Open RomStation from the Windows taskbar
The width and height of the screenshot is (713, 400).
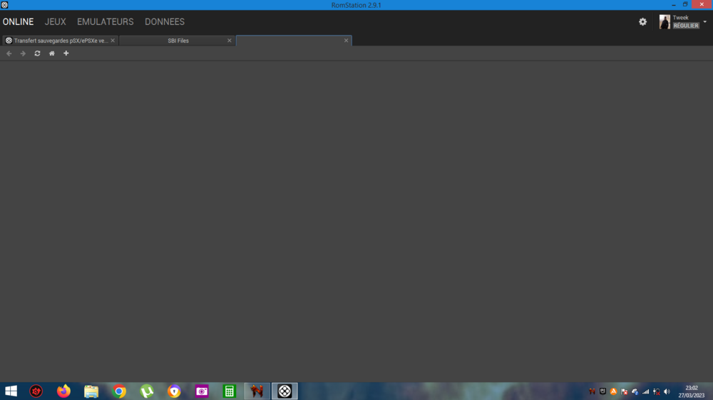pos(284,391)
